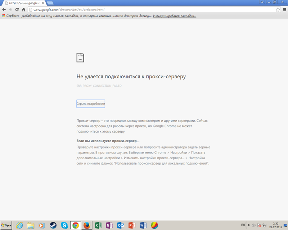Open a new tab with the tab button

50,3
